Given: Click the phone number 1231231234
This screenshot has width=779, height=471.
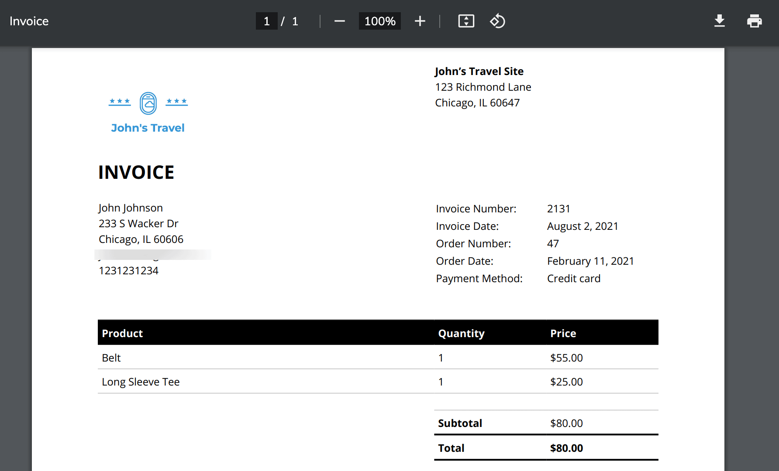Looking at the screenshot, I should 129,270.
